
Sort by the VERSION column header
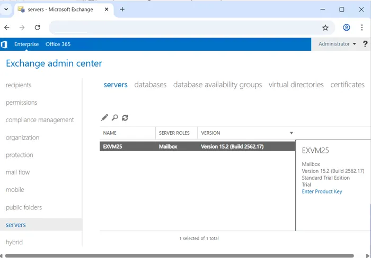point(210,133)
